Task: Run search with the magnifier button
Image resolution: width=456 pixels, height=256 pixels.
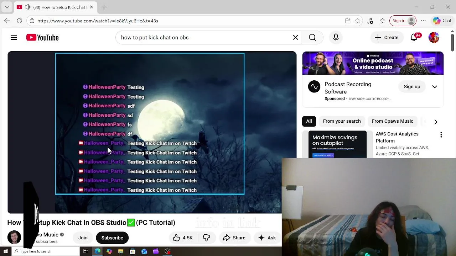Action: tap(312, 37)
